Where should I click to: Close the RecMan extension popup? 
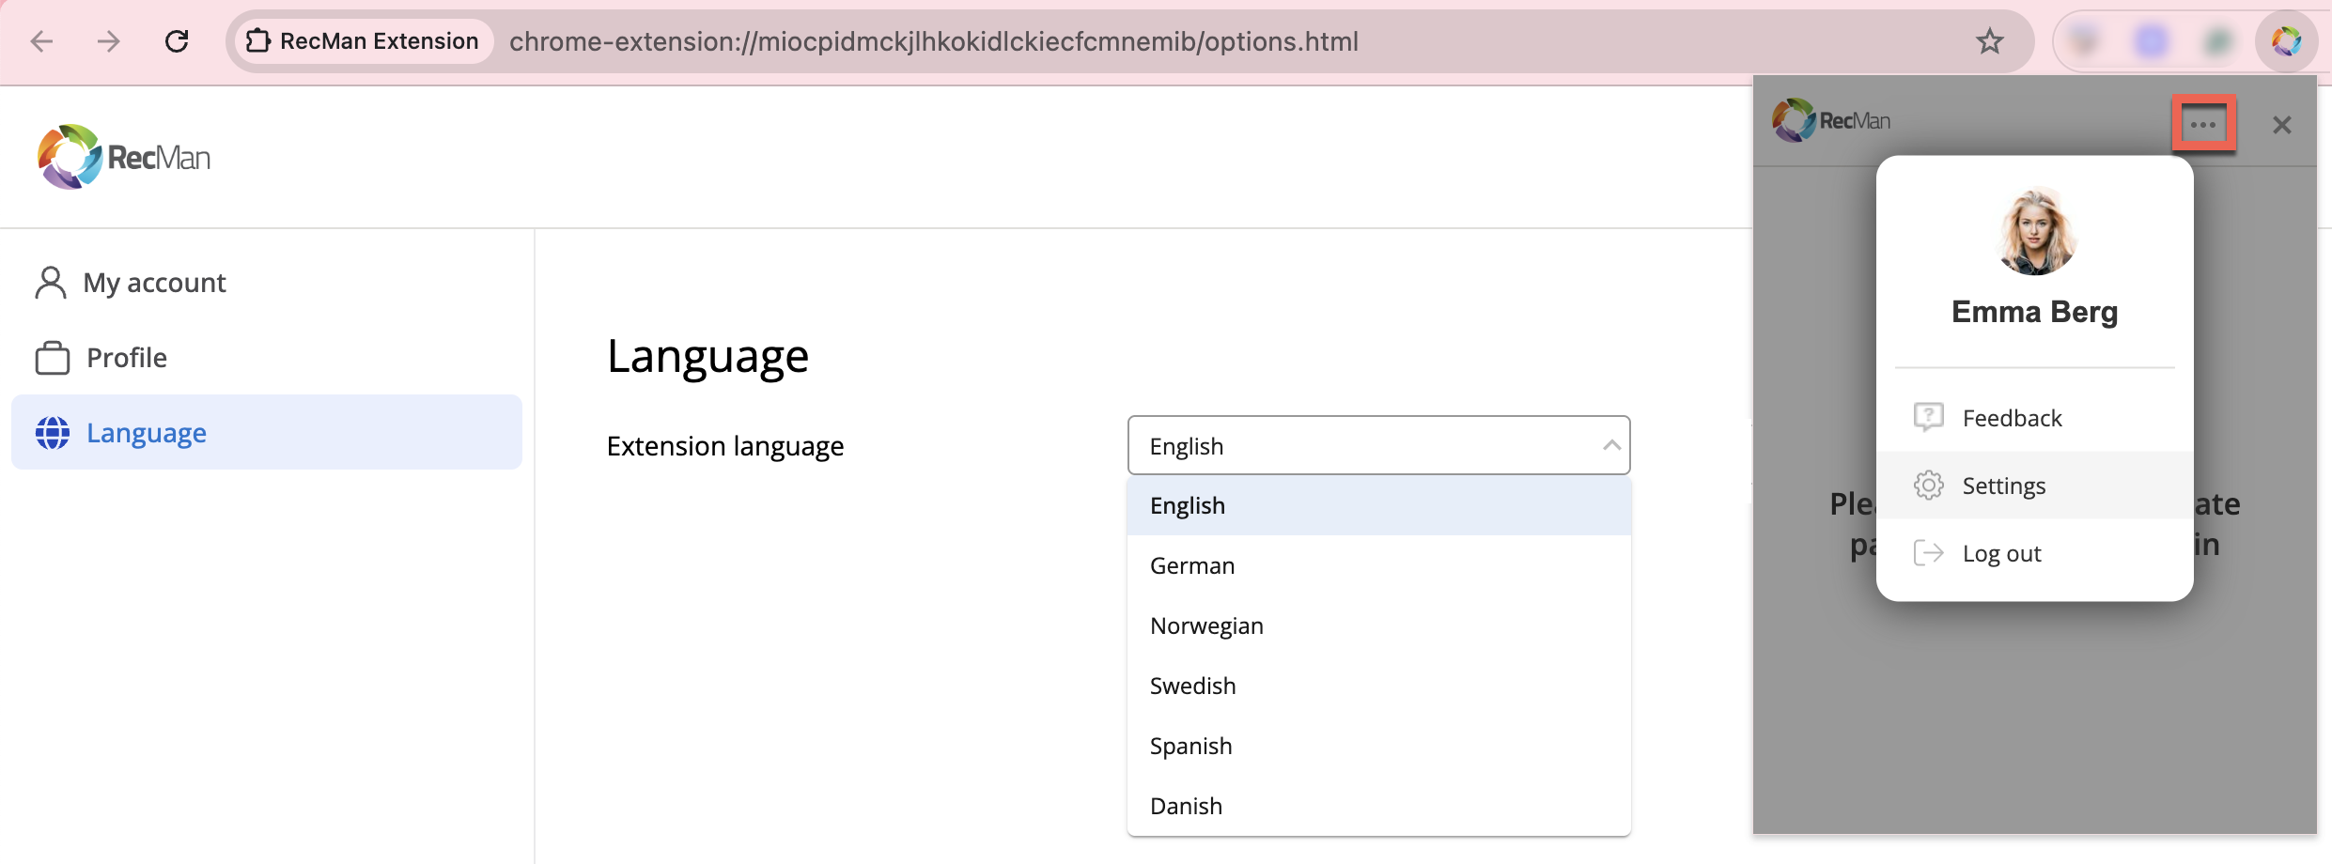pyautogui.click(x=2281, y=124)
